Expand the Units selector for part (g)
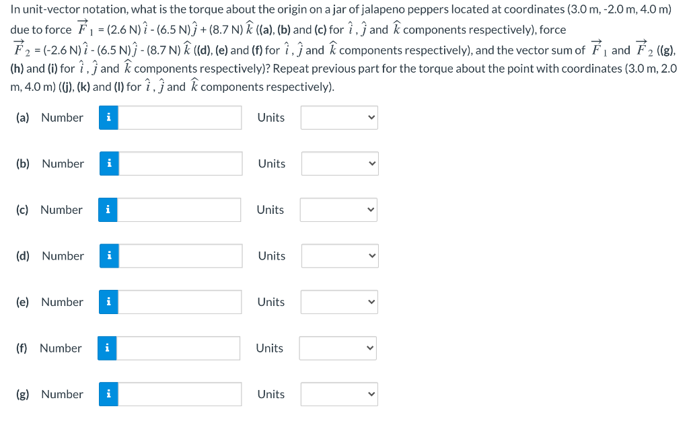689x421 pixels. [x=339, y=394]
